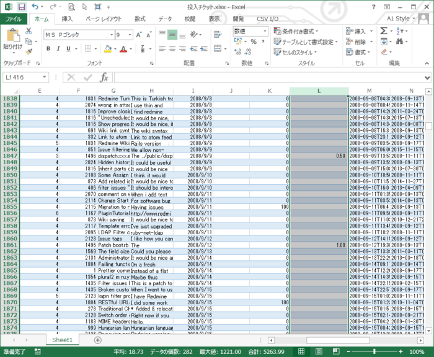The height and width of the screenshot is (357, 434).
Task: Apply the red font color A
Action: (123, 49)
